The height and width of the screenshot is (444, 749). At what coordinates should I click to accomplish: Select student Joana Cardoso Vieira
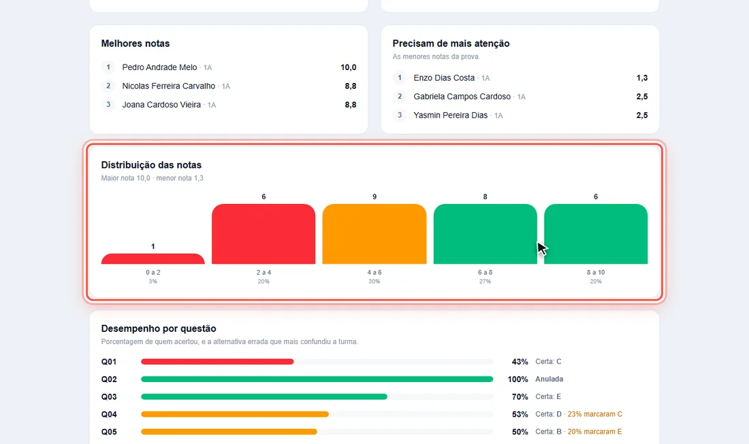coord(161,105)
